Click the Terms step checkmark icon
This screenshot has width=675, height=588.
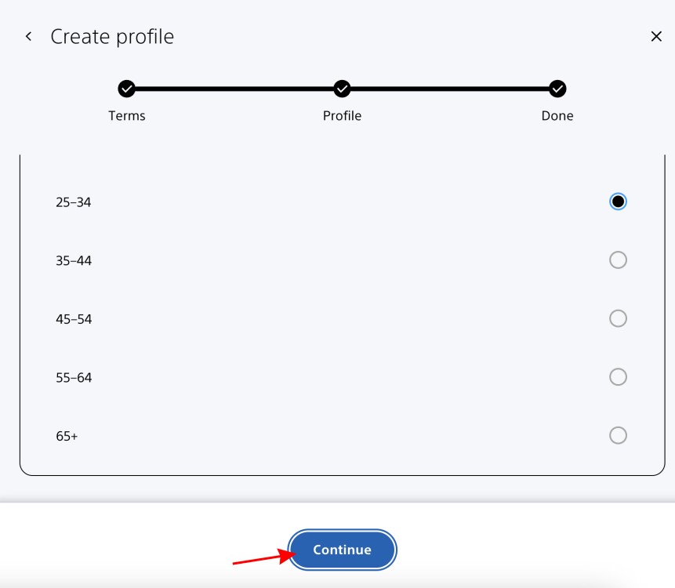pos(127,89)
